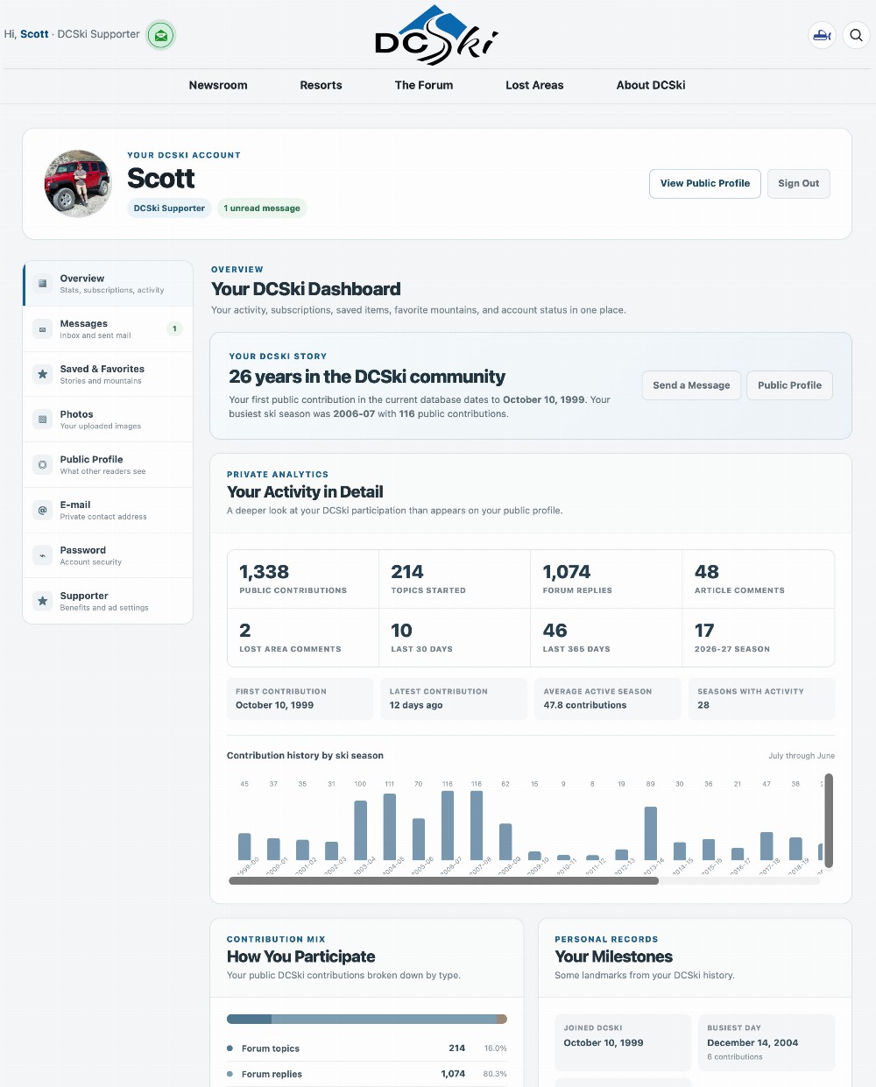The width and height of the screenshot is (876, 1087).
Task: Click the 2013-14 season bar labeled 89
Action: point(651,834)
